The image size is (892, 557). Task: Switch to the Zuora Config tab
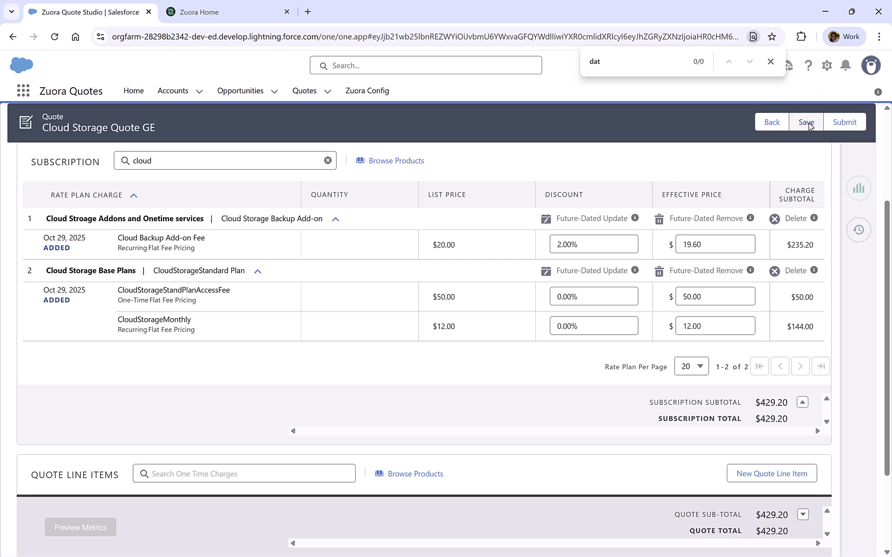[x=367, y=91]
